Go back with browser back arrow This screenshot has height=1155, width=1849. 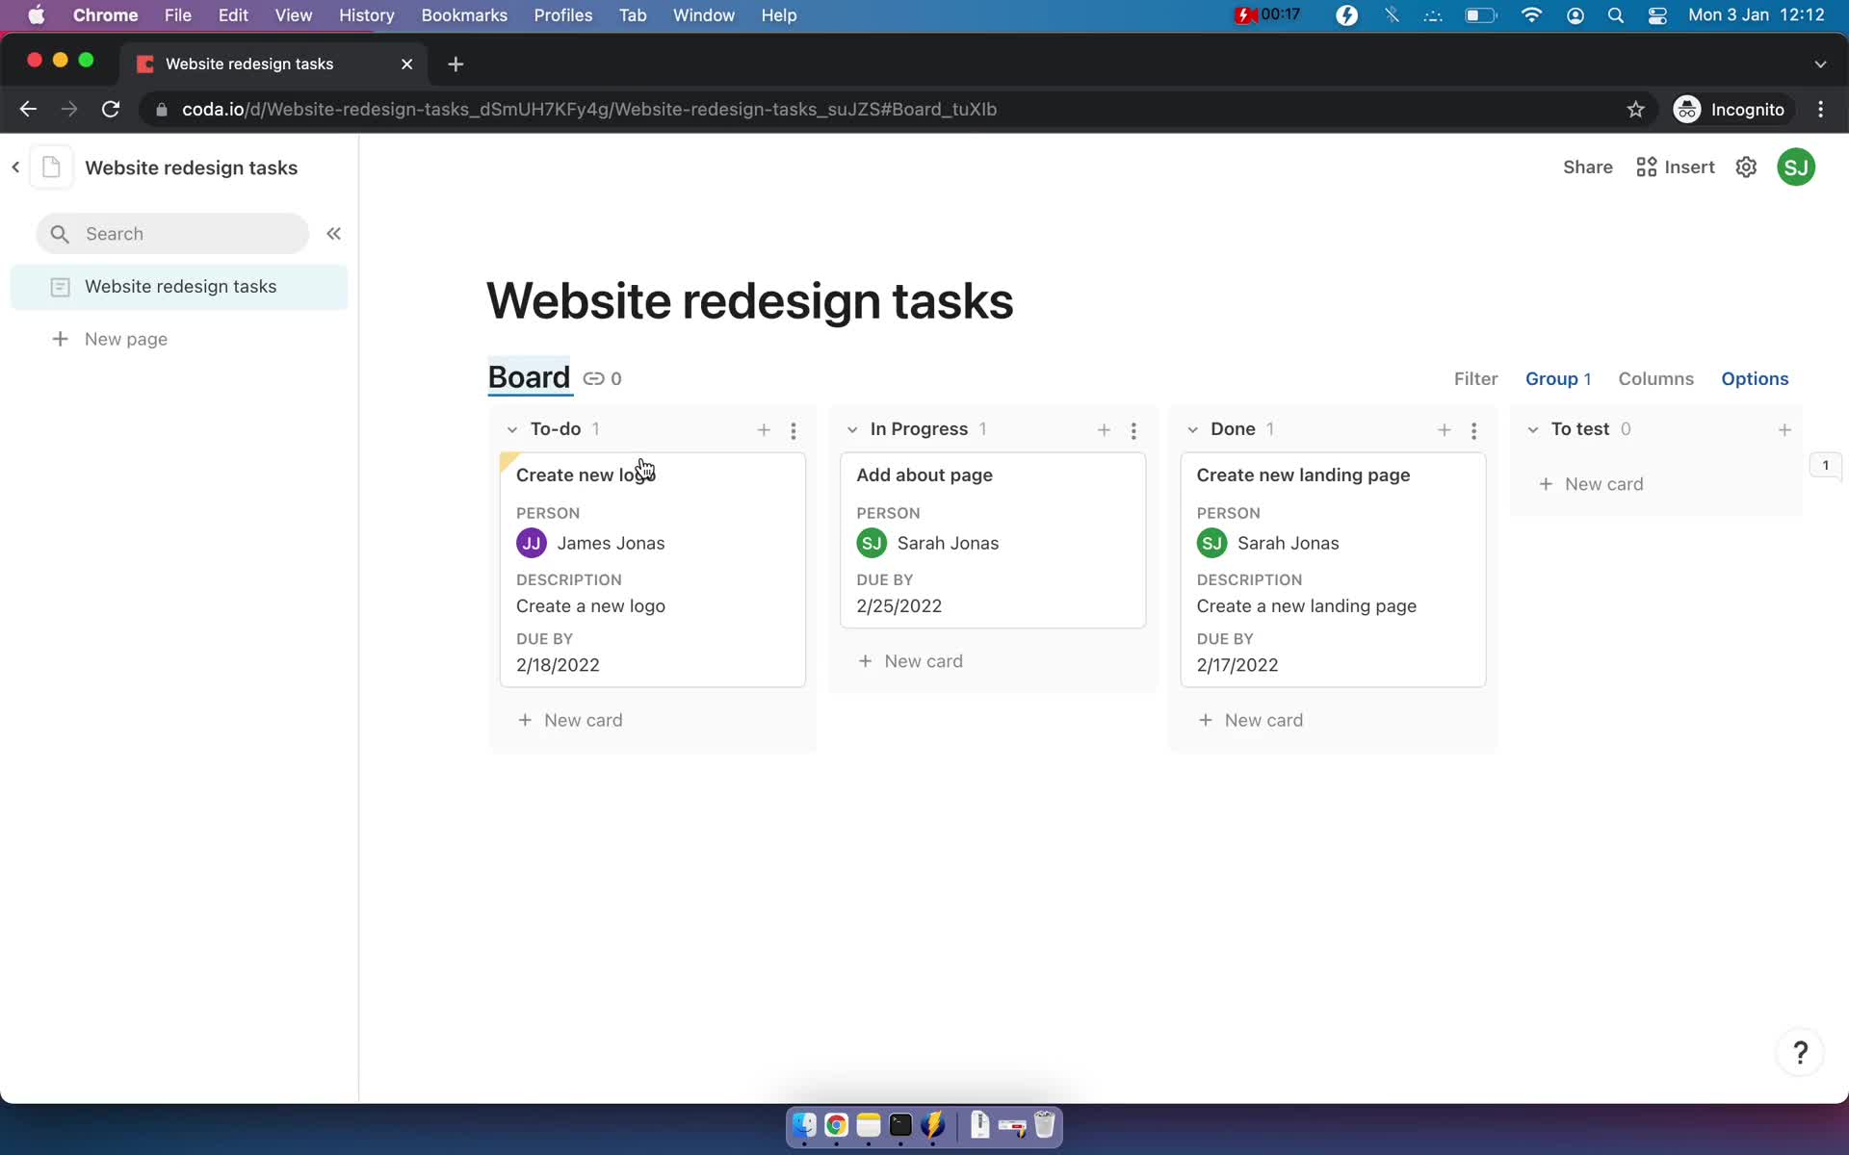point(28,110)
